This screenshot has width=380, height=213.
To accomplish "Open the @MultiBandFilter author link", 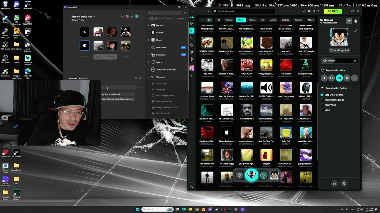I will [x=330, y=22].
